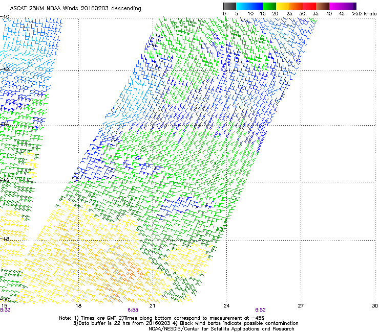Viewport: 379px width, 332px height.
Task: Pick the red 30–35 knots legend swatch
Action: tap(309, 6)
